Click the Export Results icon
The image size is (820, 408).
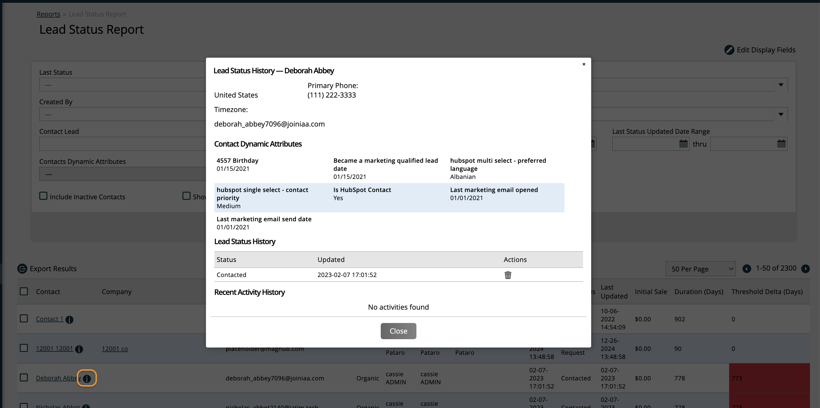tap(22, 269)
